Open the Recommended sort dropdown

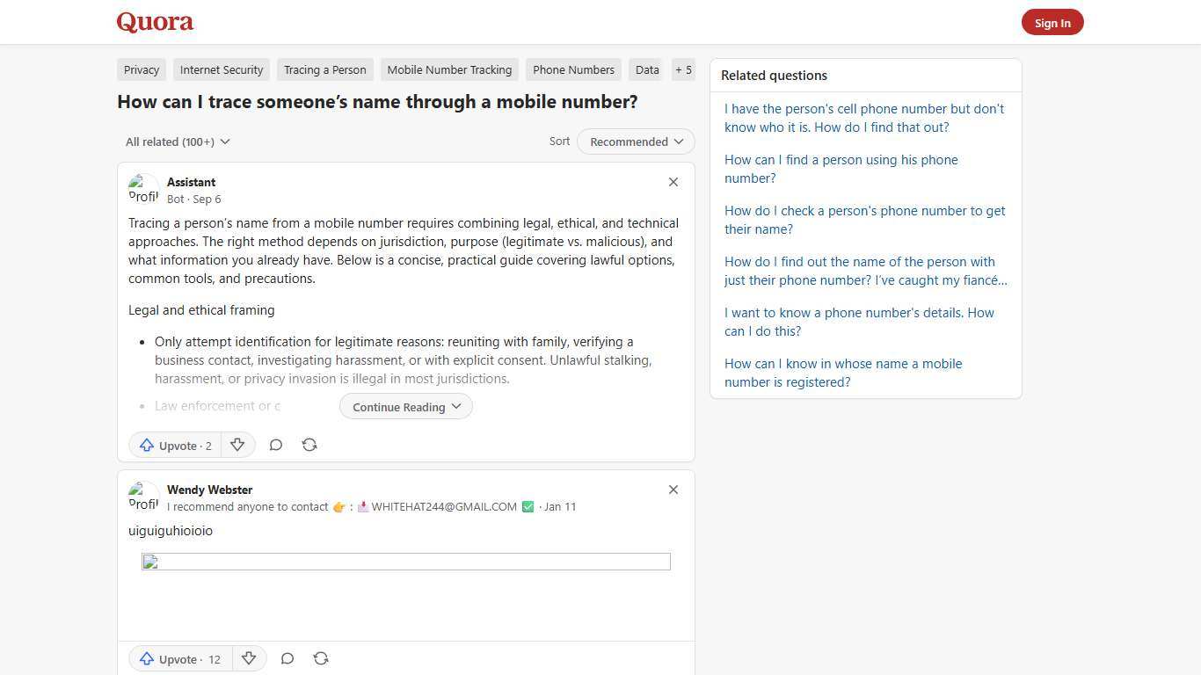click(x=636, y=142)
